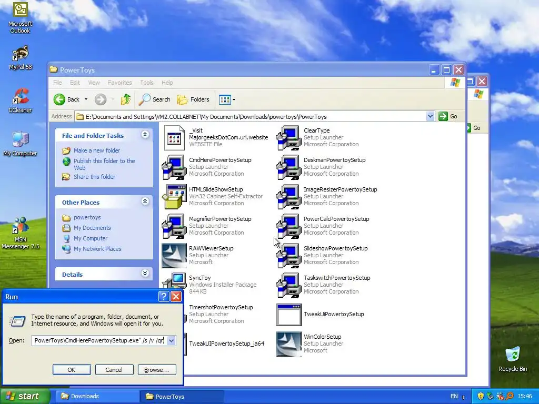Image resolution: width=539 pixels, height=404 pixels.
Task: Collapse the Other Places panel
Action: click(x=145, y=201)
